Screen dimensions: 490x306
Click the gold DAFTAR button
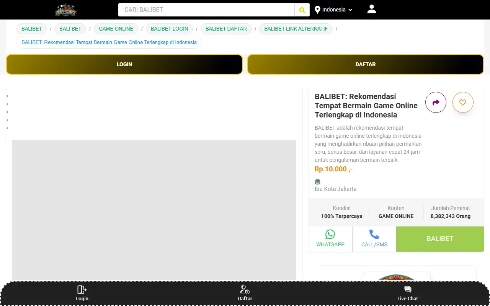pyautogui.click(x=366, y=64)
